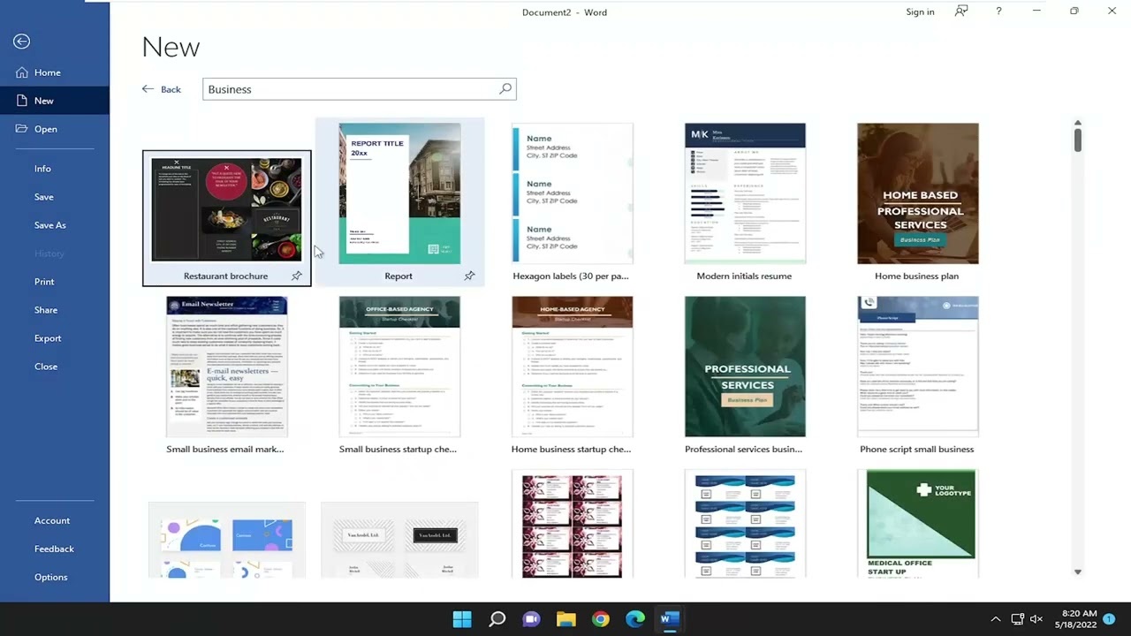The width and height of the screenshot is (1131, 636).
Task: Expand hidden icons in the system tray
Action: tap(996, 618)
